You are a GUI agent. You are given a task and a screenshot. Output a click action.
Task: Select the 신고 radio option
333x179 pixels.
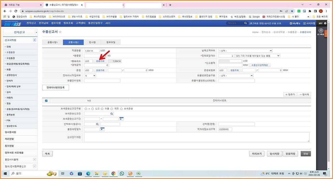tap(92, 109)
